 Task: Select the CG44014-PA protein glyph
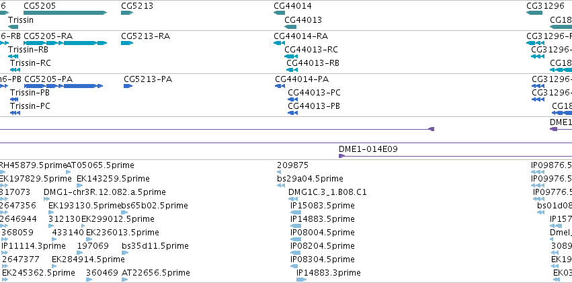280,86
